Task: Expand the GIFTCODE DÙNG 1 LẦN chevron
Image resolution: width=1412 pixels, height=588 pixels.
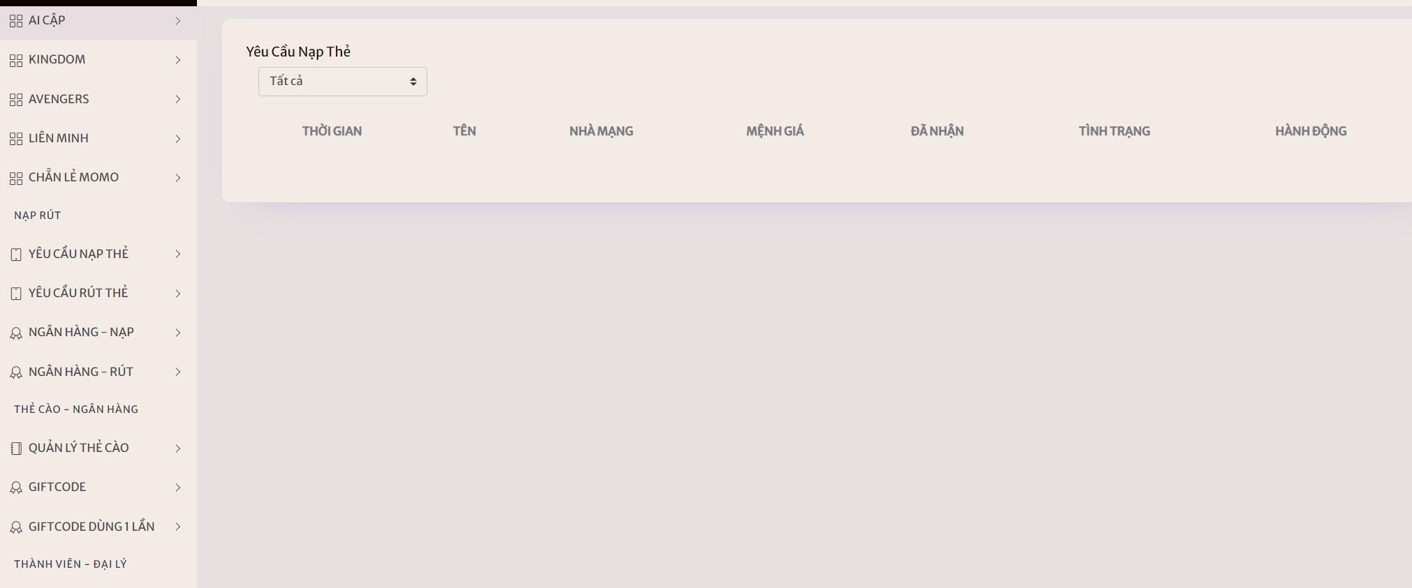Action: click(178, 527)
